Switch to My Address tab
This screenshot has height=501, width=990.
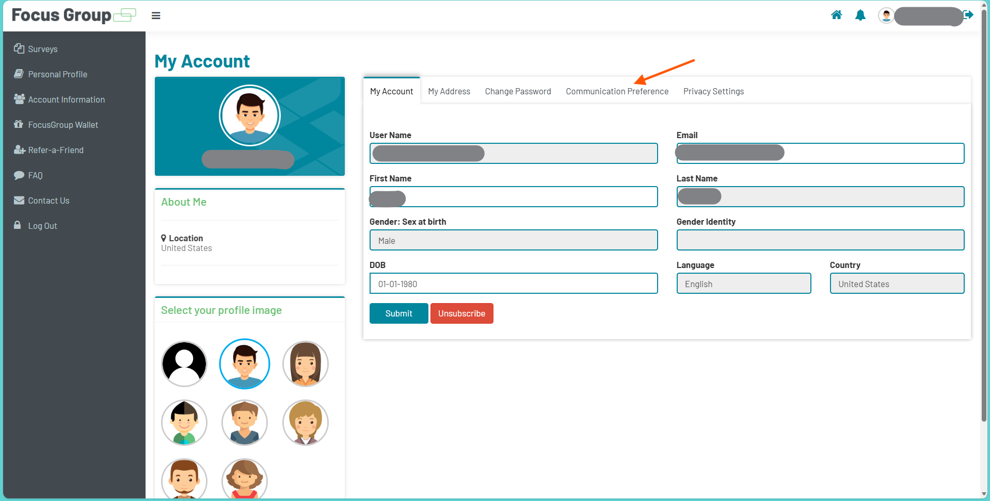click(x=449, y=91)
